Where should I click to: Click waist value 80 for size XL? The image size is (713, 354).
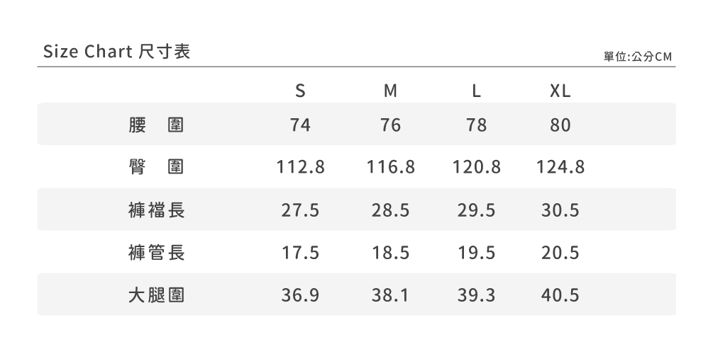click(x=560, y=125)
